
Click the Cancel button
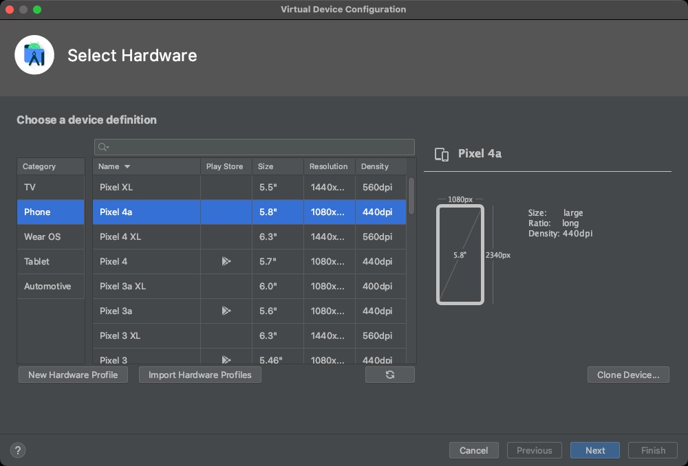pyautogui.click(x=474, y=450)
